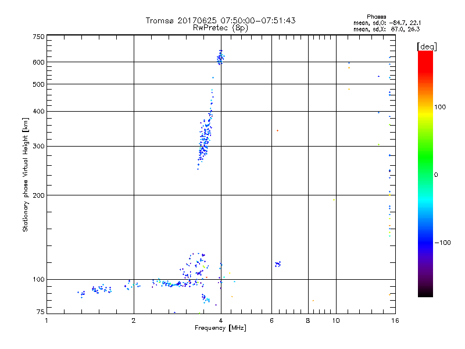The height and width of the screenshot is (349, 465).
Task: Click the colorbar tick label '-100'
Action: pos(442,243)
